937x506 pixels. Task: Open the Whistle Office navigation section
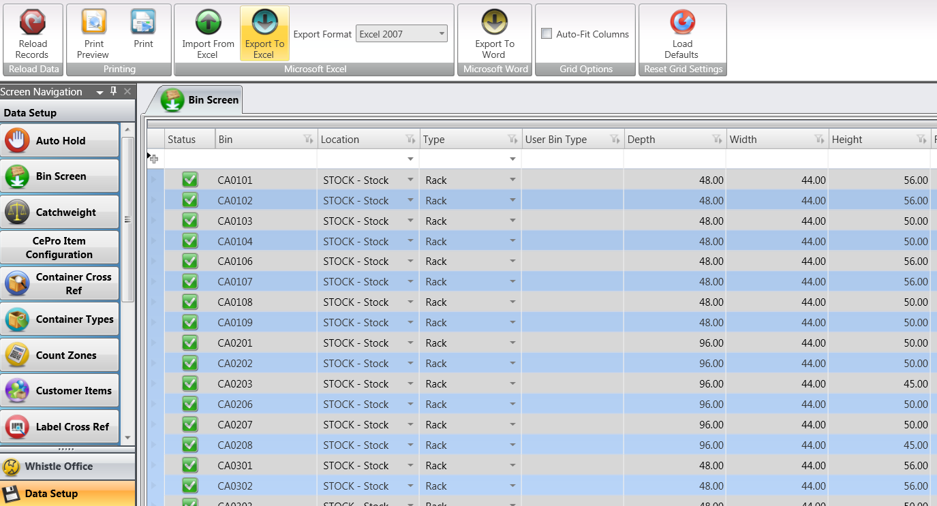tap(59, 467)
